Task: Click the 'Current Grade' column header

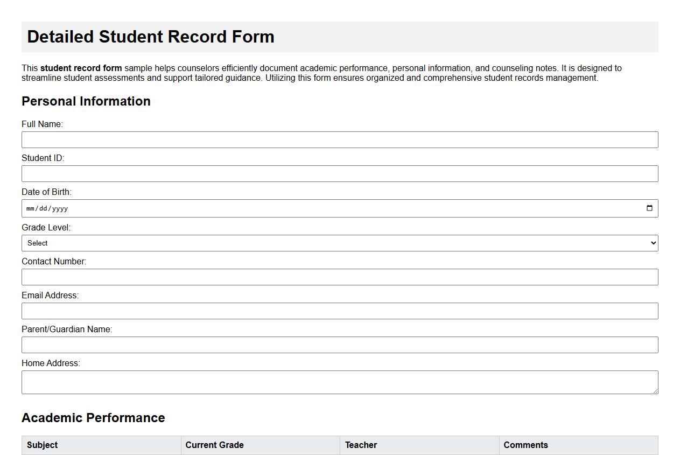Action: 214,445
